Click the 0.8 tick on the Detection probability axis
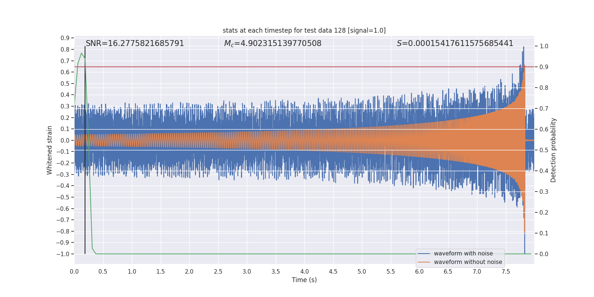This screenshot has width=594, height=297. [x=544, y=88]
